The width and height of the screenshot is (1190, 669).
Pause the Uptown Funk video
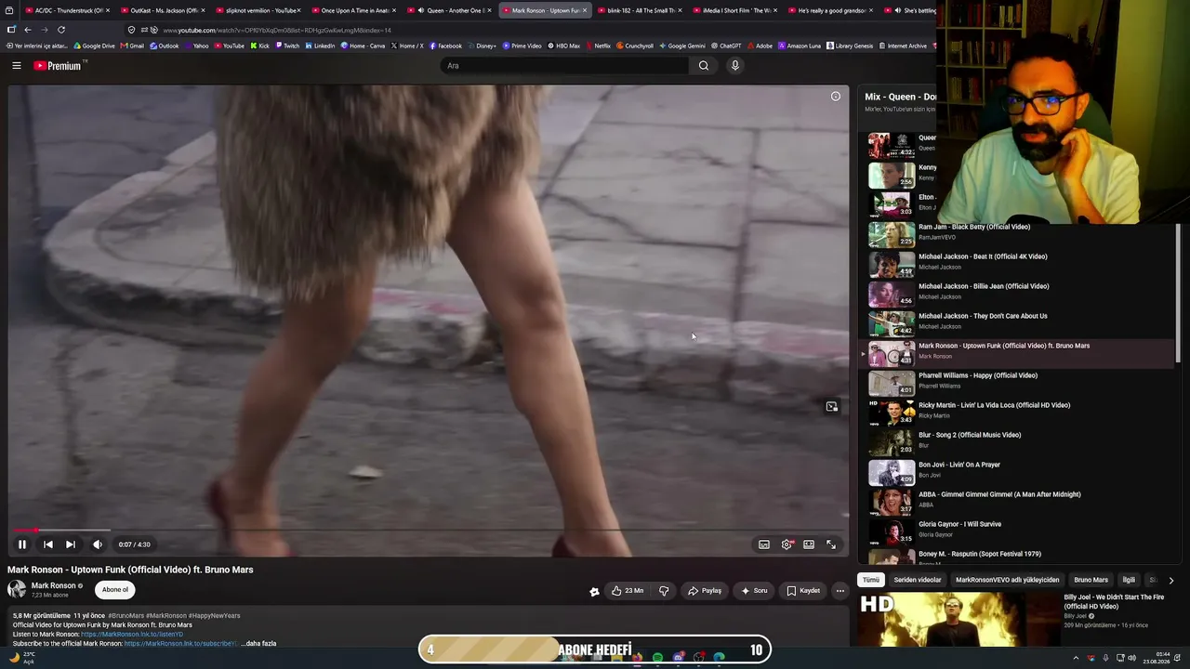point(22,544)
